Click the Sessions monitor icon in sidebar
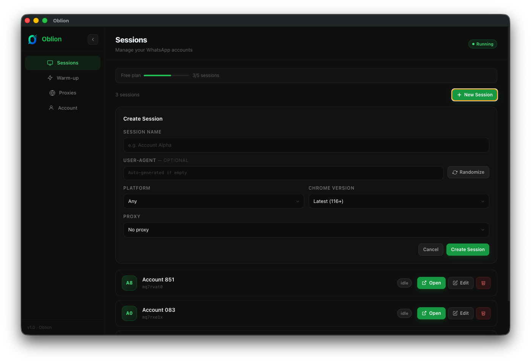 click(x=50, y=63)
